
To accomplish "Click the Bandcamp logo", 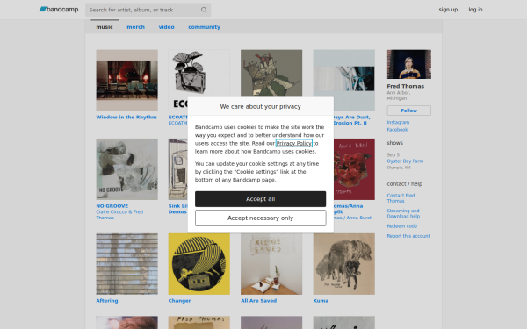I will pyautogui.click(x=59, y=10).
